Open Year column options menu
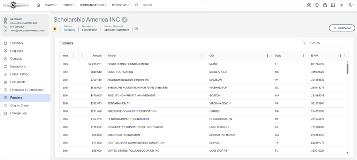Screen dimensions: 357x160 [74, 56]
